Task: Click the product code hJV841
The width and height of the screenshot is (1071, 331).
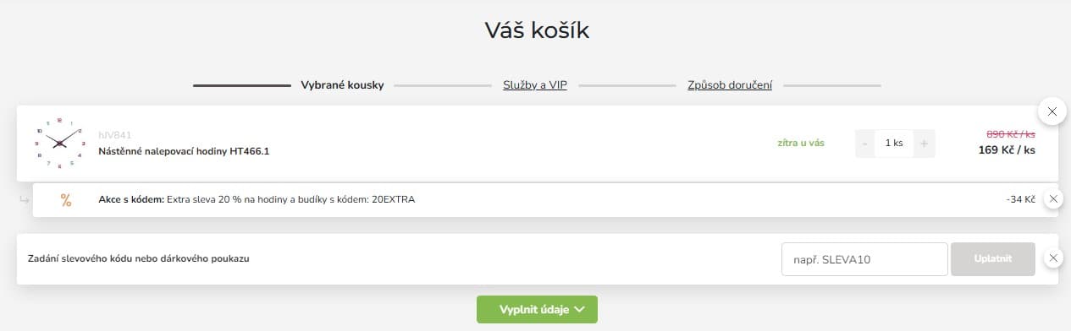Action: 115,135
